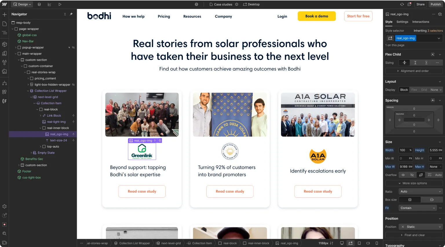This screenshot has height=247, width=445.
Task: Open the Fit Contain dropdown
Action: [x=418, y=208]
